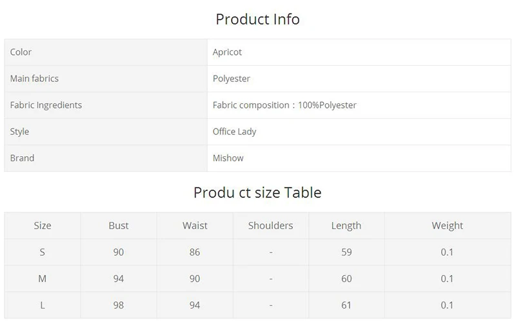The height and width of the screenshot is (326, 516).
Task: Click the Office Lady style value
Action: point(234,132)
